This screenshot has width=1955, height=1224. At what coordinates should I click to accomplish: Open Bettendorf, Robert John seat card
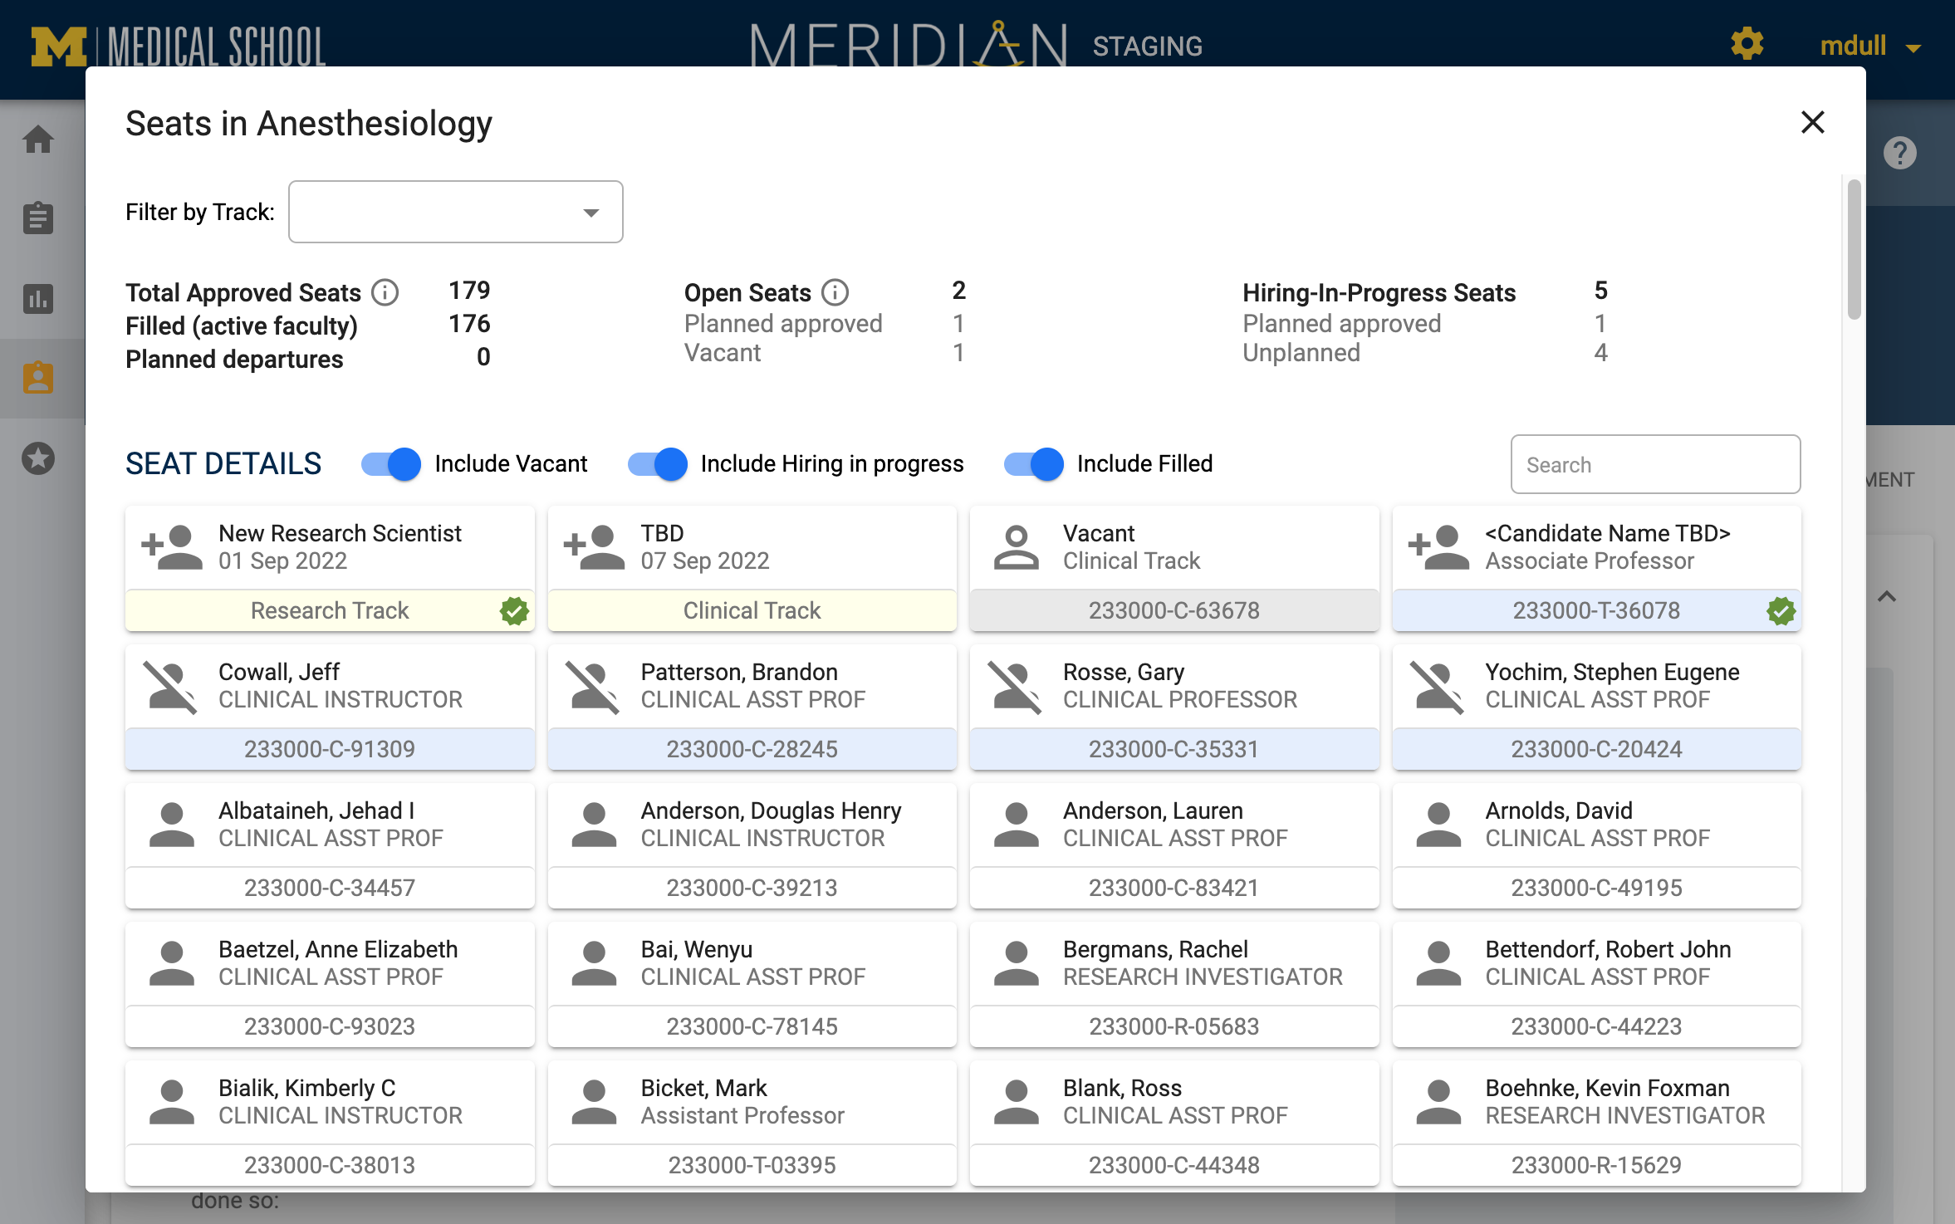[x=1596, y=985]
